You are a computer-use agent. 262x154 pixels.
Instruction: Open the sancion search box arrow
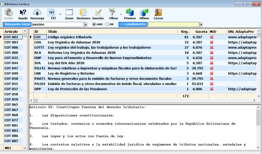[x=85, y=25]
